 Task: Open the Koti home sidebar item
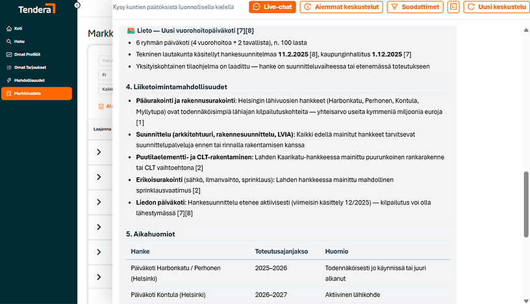point(18,29)
